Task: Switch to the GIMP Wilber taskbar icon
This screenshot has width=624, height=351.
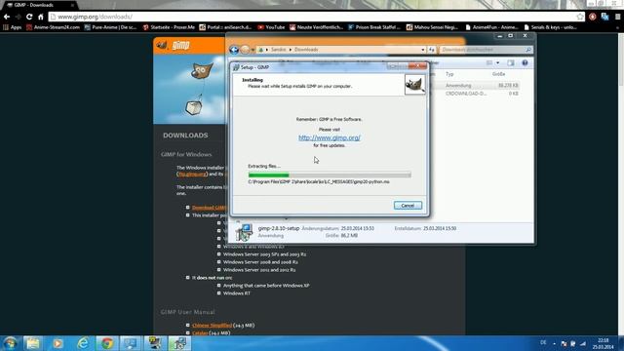Action: coord(155,343)
